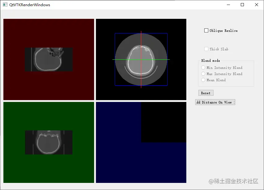Click the QtVTKRenderWindows title bar text
This screenshot has height=190, width=264.
coord(30,5)
